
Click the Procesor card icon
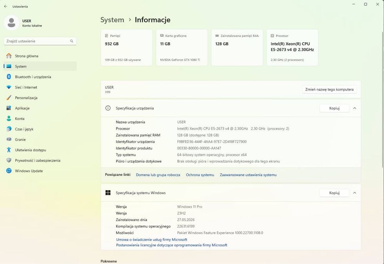tap(272, 36)
